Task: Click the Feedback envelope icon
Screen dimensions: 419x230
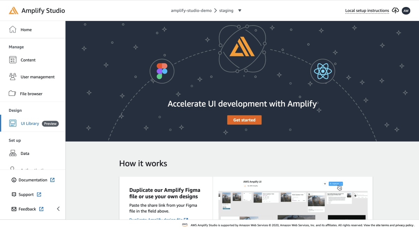Action: [14, 209]
